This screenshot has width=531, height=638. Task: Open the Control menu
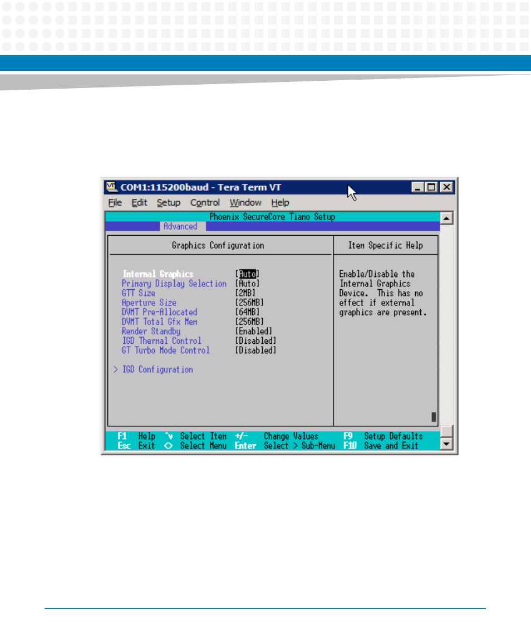(x=205, y=203)
